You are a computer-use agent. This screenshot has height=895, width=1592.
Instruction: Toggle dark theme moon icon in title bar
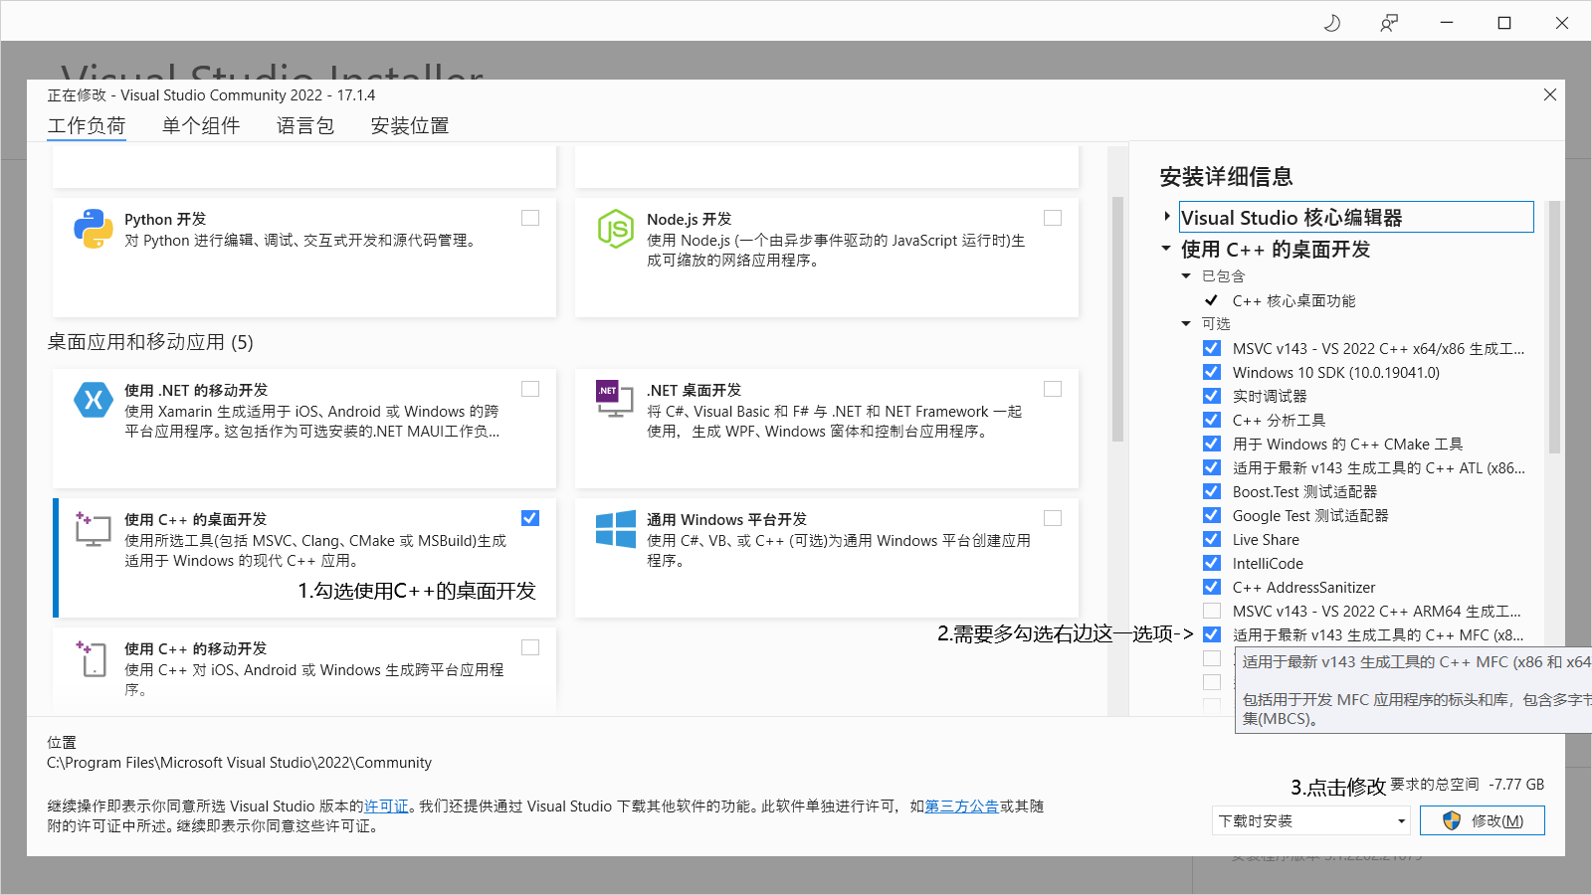[1332, 23]
